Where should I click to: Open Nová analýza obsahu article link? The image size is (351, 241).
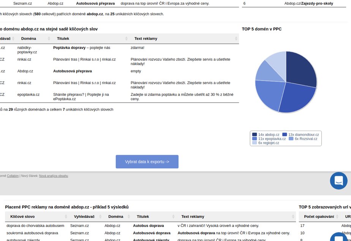[54, 176]
